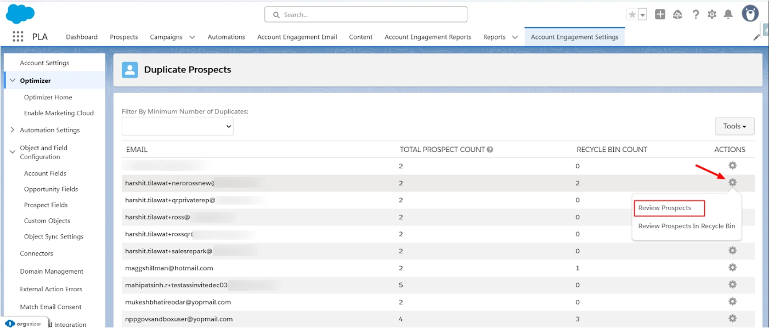Focus the global Search field
769x328 pixels.
coord(366,15)
